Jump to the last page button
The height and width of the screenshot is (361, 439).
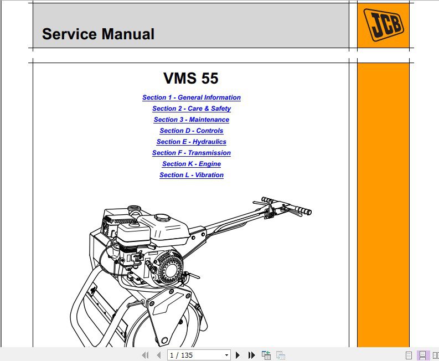251,355
